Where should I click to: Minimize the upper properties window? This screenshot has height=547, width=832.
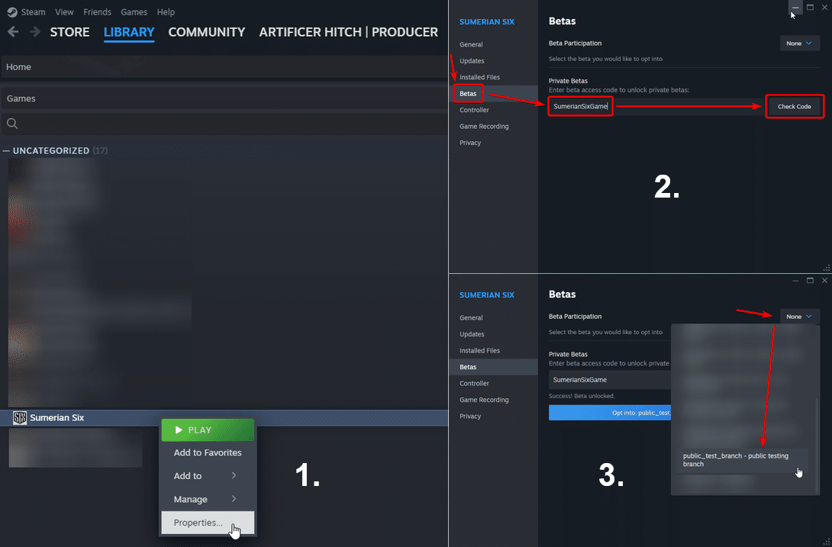tap(795, 8)
